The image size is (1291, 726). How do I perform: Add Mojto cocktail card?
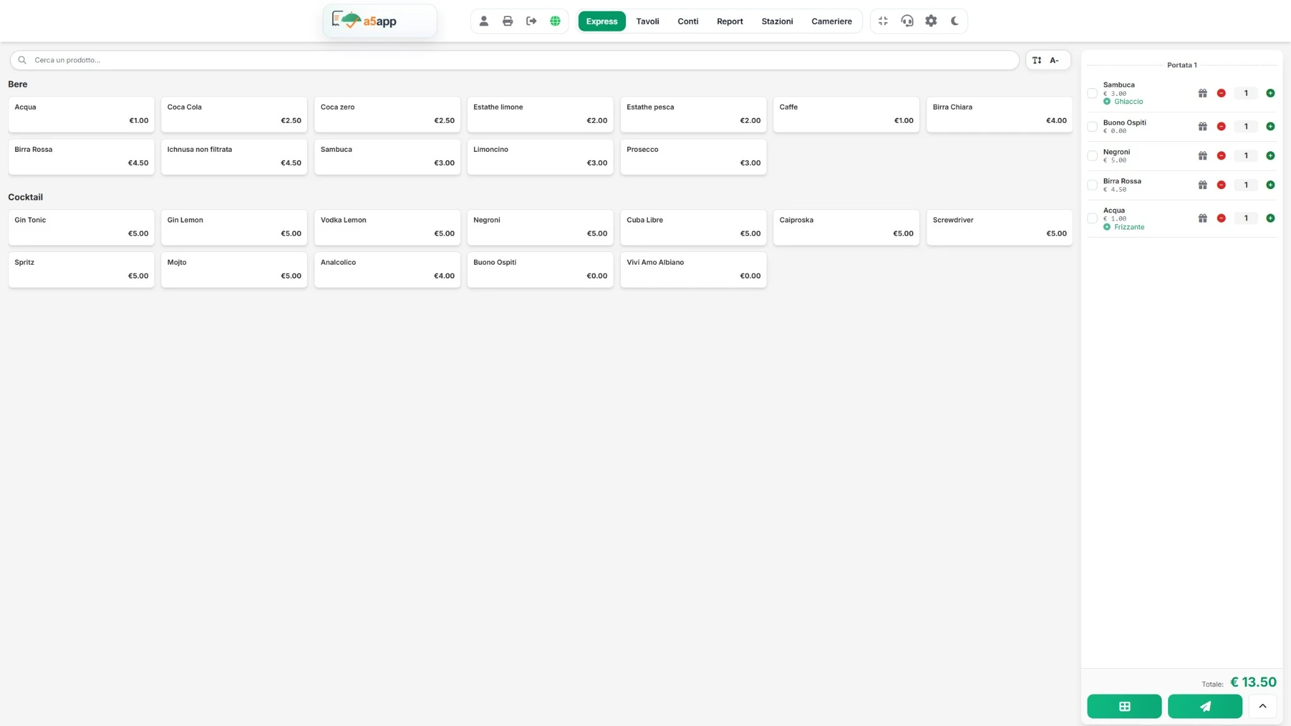234,269
